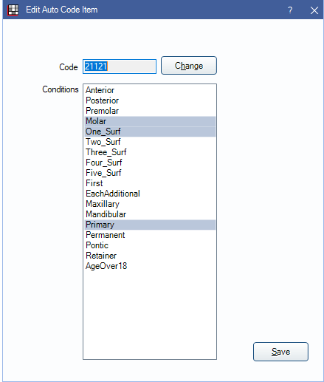The height and width of the screenshot is (382, 324).
Task: Select Five_Surf in the list
Action: point(150,173)
